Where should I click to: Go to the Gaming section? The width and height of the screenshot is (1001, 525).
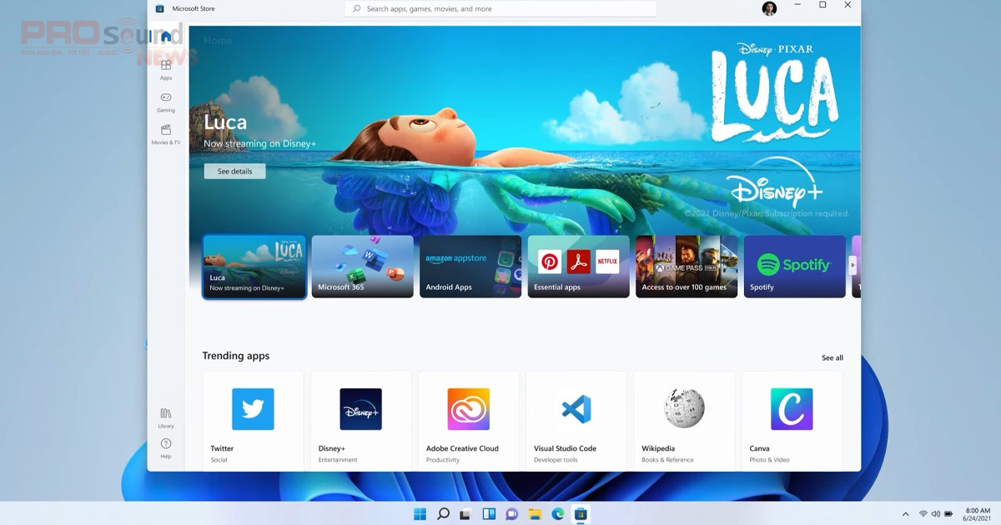click(166, 102)
